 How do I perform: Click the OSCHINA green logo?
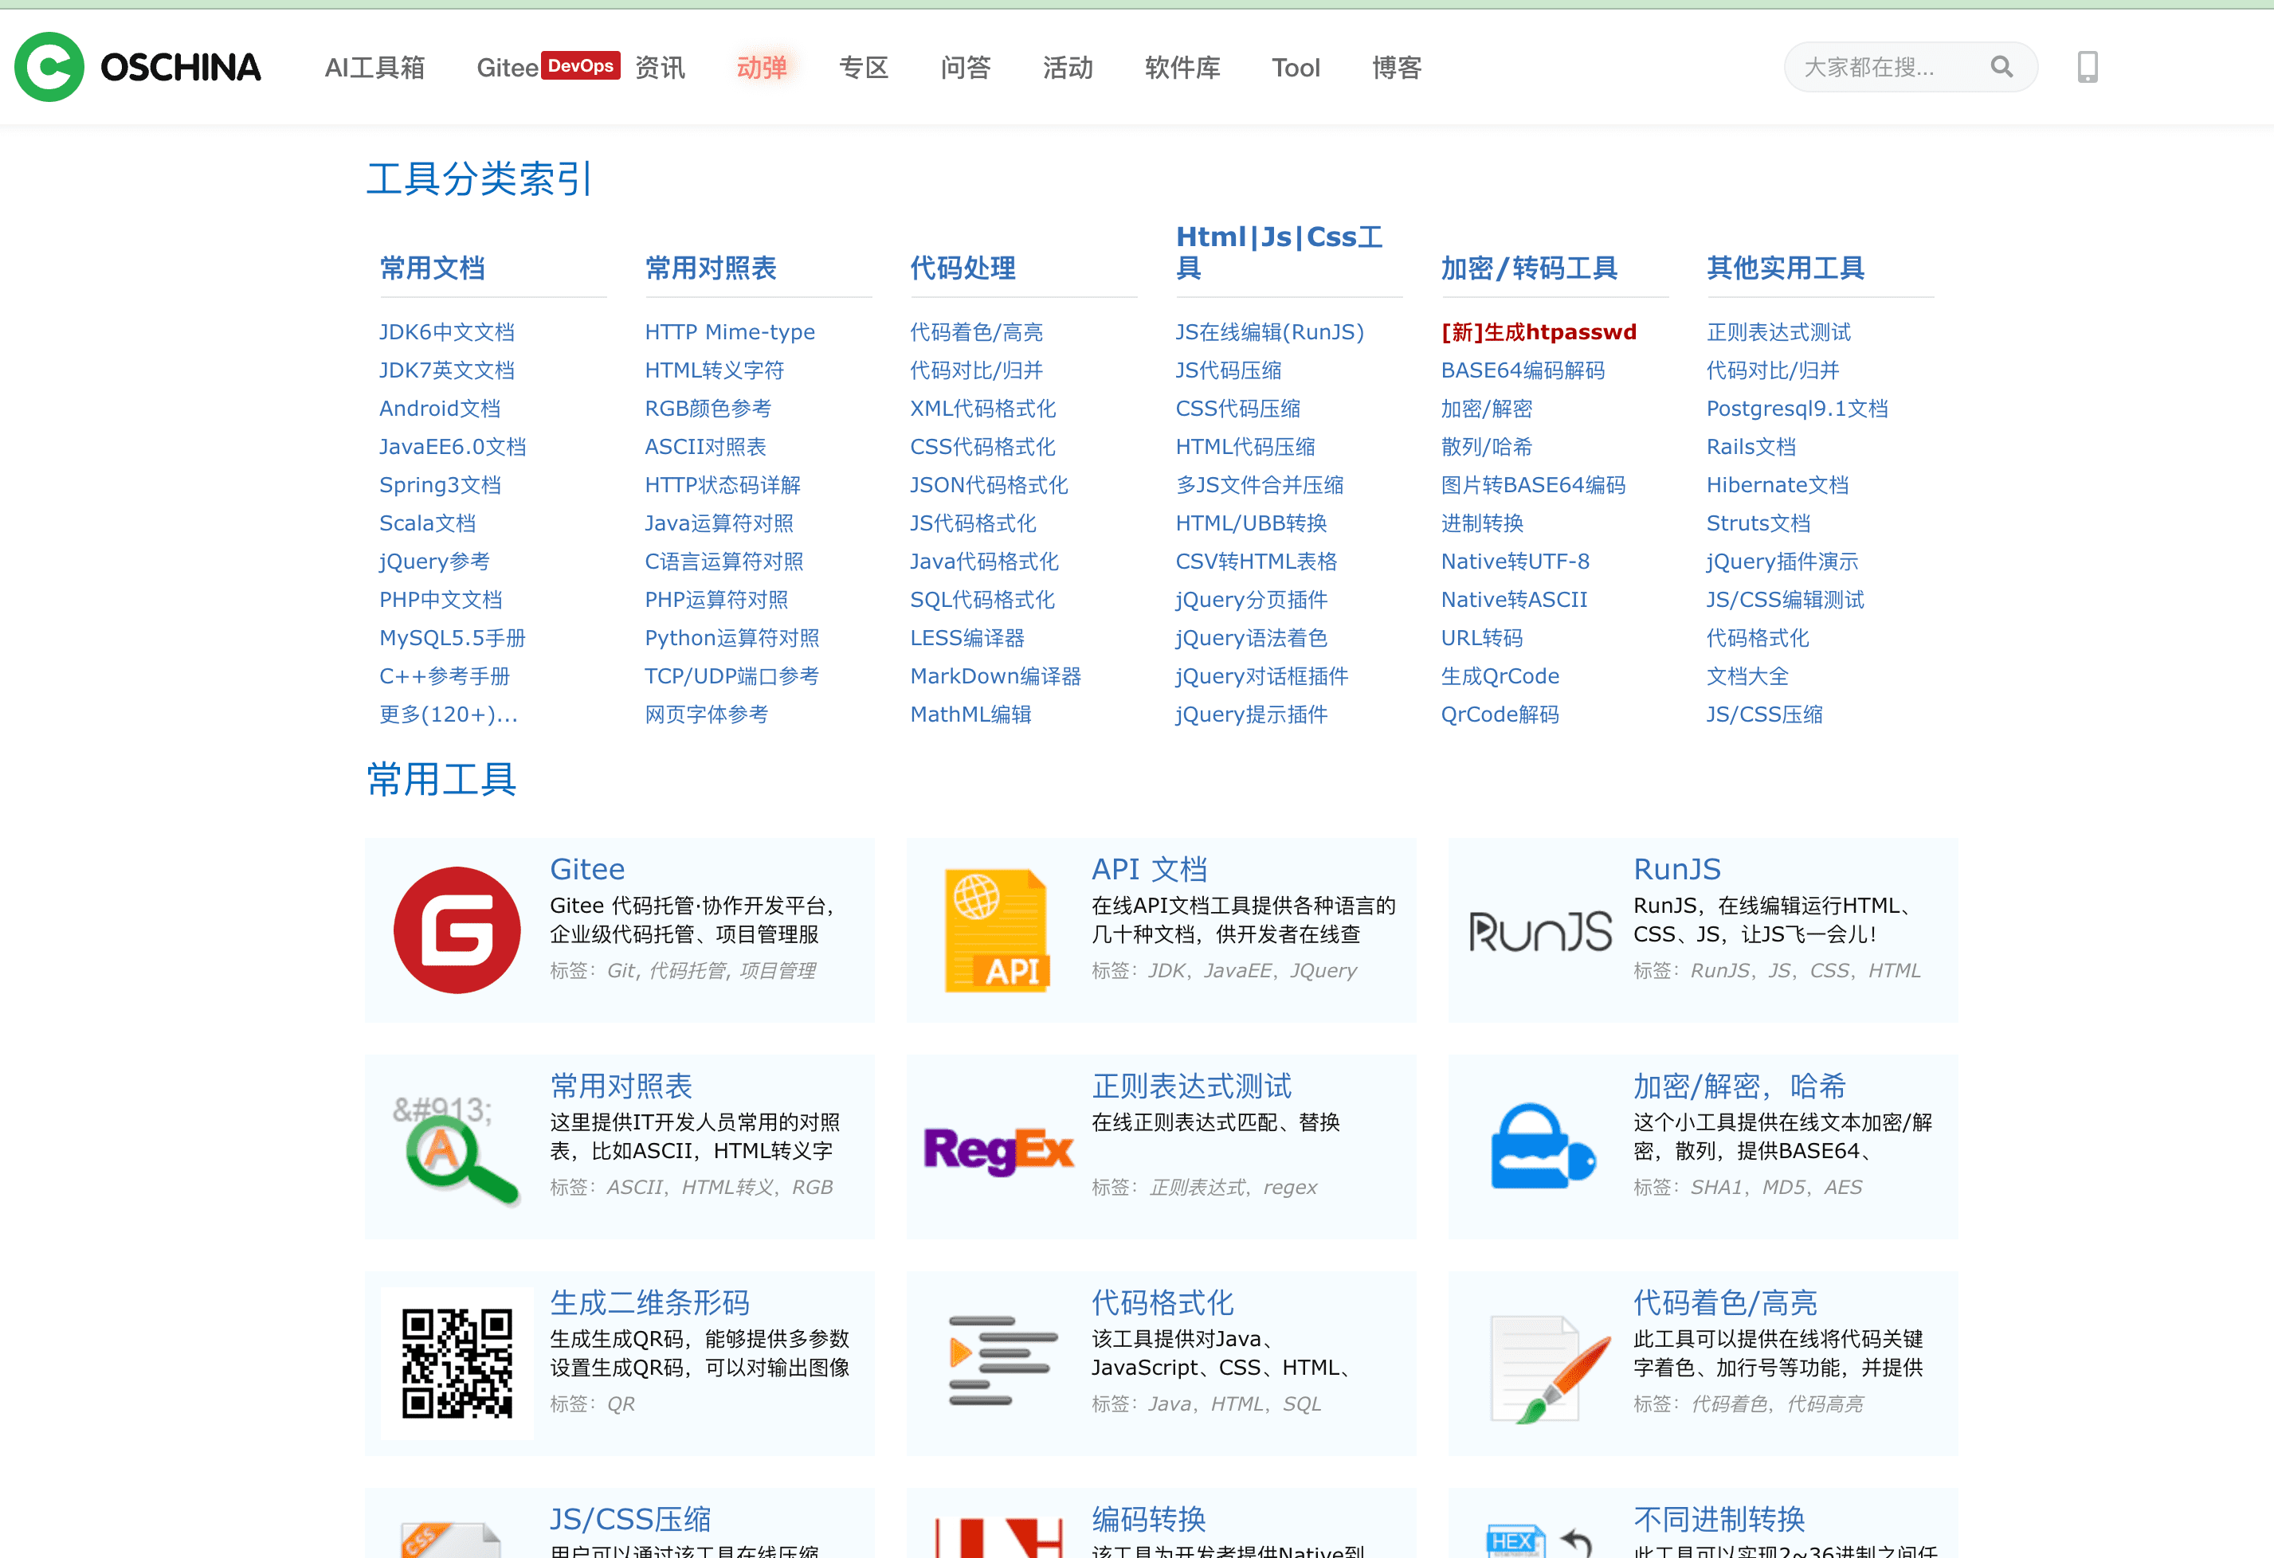(x=47, y=66)
